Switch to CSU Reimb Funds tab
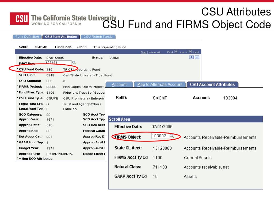This screenshot has width=274, height=205. click(98, 37)
